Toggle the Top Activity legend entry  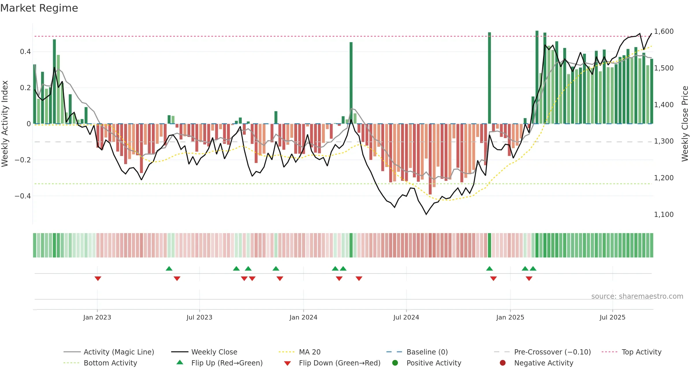coord(631,352)
